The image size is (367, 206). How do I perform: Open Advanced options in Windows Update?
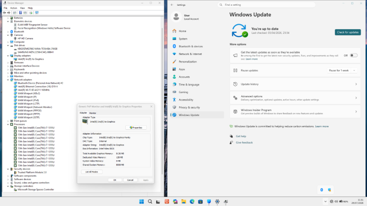coord(295,98)
